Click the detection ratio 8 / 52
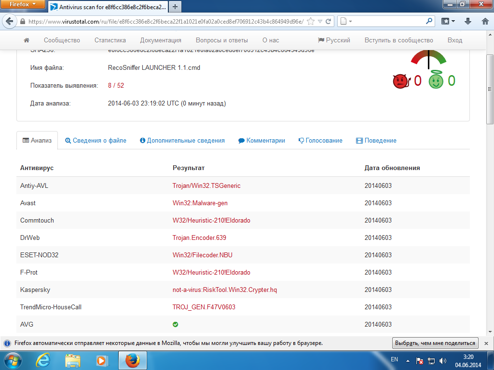 tap(116, 85)
